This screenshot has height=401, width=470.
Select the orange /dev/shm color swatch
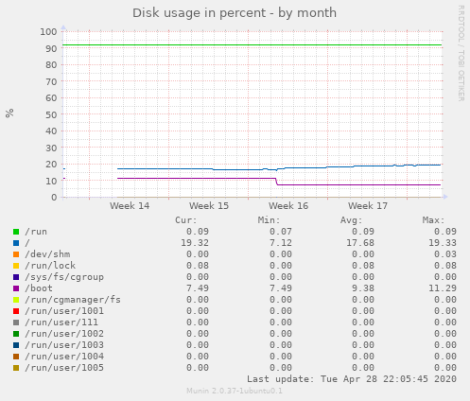[x=16, y=254]
